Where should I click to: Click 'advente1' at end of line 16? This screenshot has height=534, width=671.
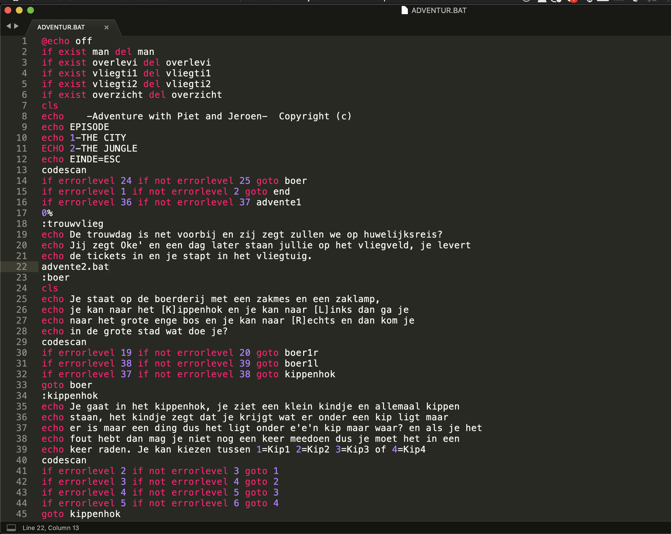pyautogui.click(x=278, y=203)
